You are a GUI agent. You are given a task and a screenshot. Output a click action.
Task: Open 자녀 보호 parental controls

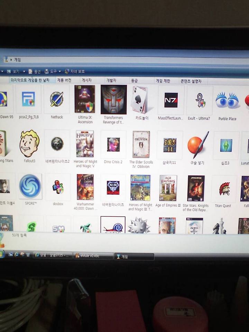pyautogui.click(x=75, y=72)
